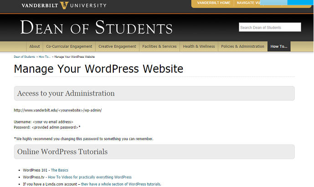Click Manage Your WordPress Website breadcrumb text
The image size is (314, 187).
pyautogui.click(x=74, y=57)
